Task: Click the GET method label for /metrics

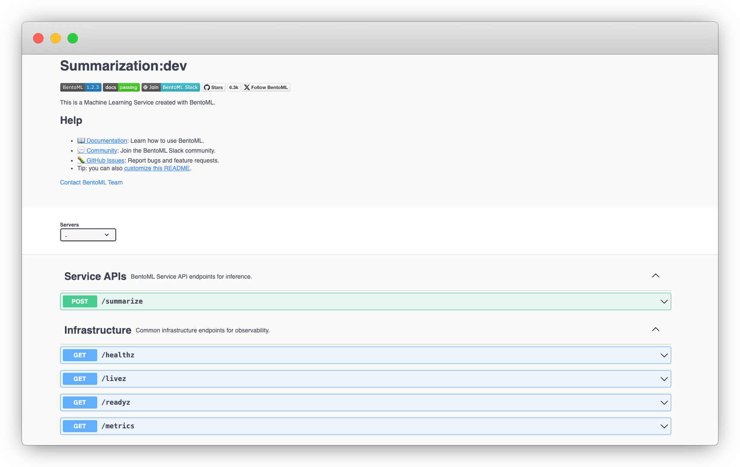Action: coord(80,426)
